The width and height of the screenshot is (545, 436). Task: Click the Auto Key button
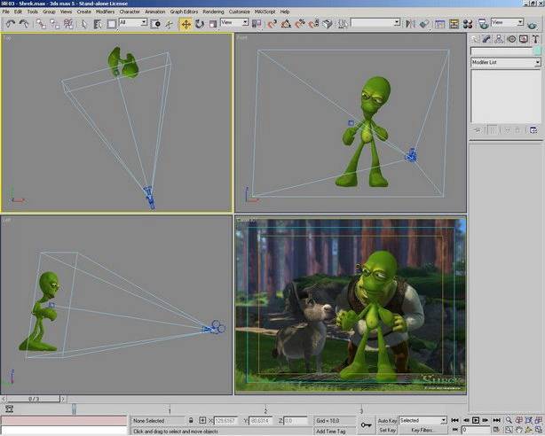click(x=387, y=421)
